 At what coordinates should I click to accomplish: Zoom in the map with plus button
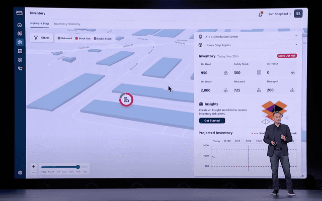pyautogui.click(x=33, y=166)
